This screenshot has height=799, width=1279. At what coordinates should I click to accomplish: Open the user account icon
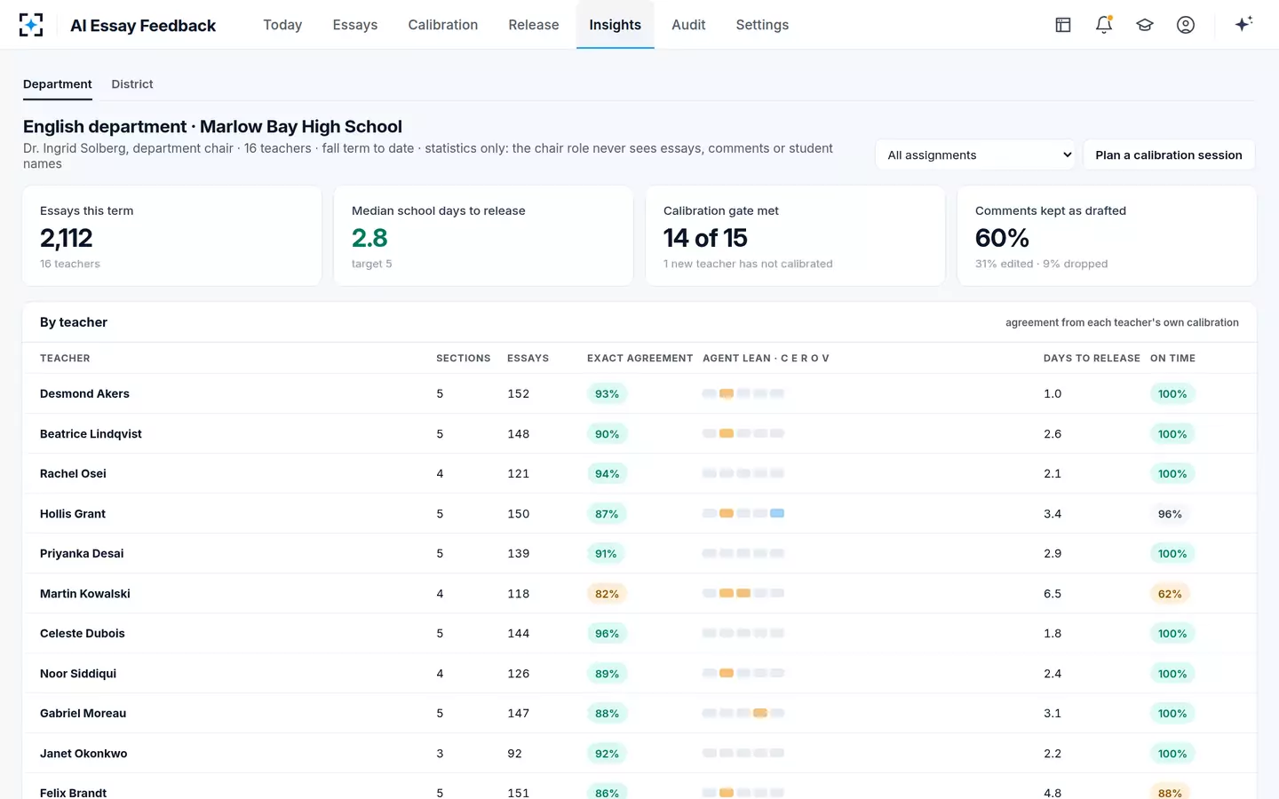pyautogui.click(x=1186, y=25)
